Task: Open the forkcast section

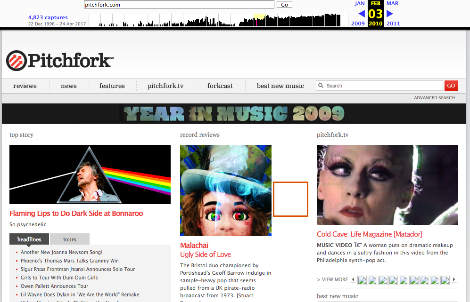Action: pyautogui.click(x=220, y=86)
